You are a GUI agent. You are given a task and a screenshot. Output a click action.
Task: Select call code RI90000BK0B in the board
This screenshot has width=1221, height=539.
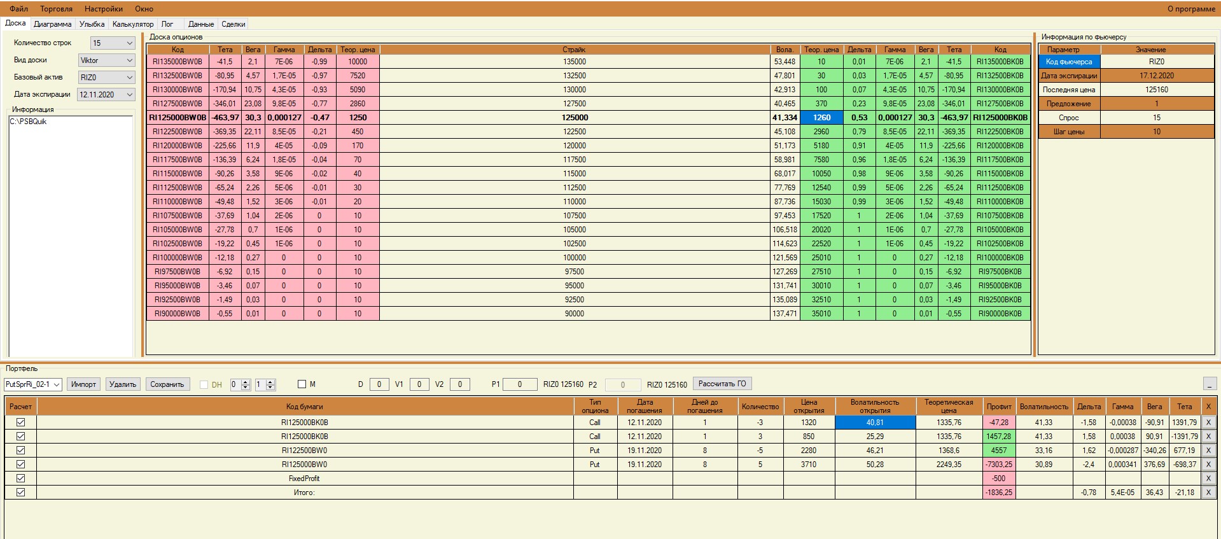pos(1000,314)
